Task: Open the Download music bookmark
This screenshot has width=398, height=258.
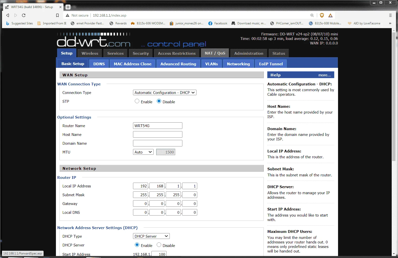Action: [249, 23]
